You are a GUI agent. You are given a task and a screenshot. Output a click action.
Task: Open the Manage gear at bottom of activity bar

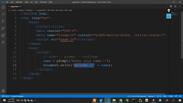click(3, 91)
